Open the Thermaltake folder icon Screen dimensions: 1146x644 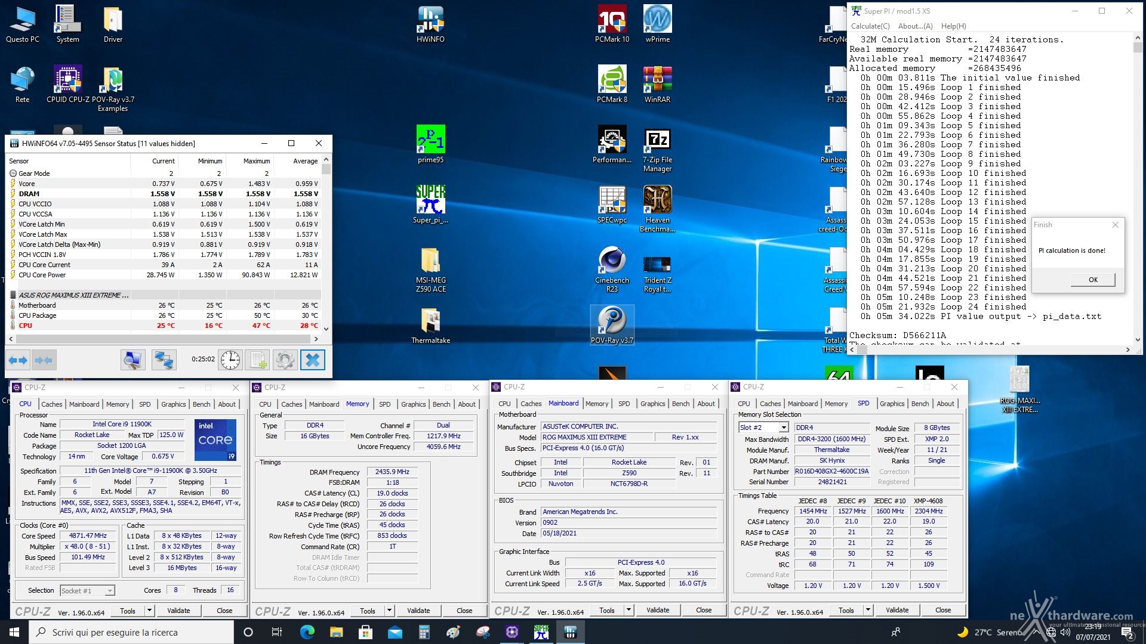pos(430,326)
